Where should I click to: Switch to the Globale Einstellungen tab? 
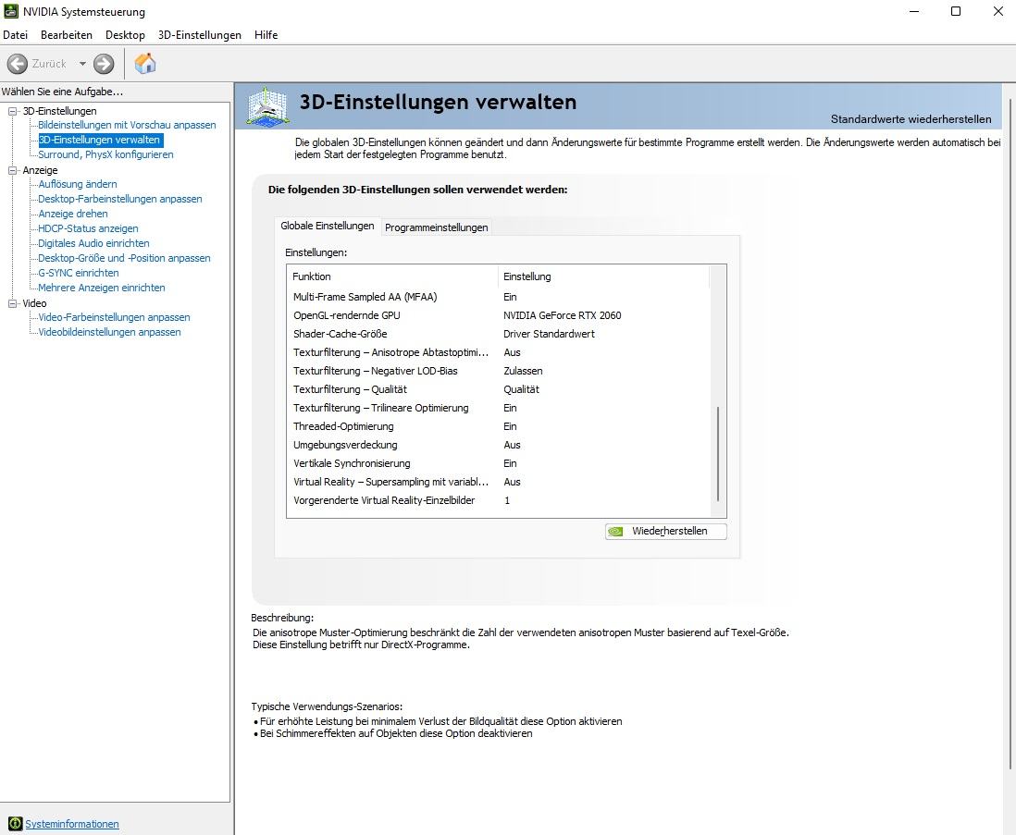(x=328, y=226)
